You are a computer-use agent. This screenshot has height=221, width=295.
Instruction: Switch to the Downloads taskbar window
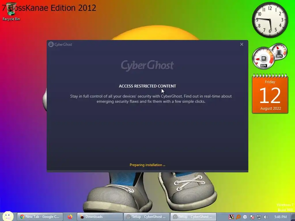[100, 217]
